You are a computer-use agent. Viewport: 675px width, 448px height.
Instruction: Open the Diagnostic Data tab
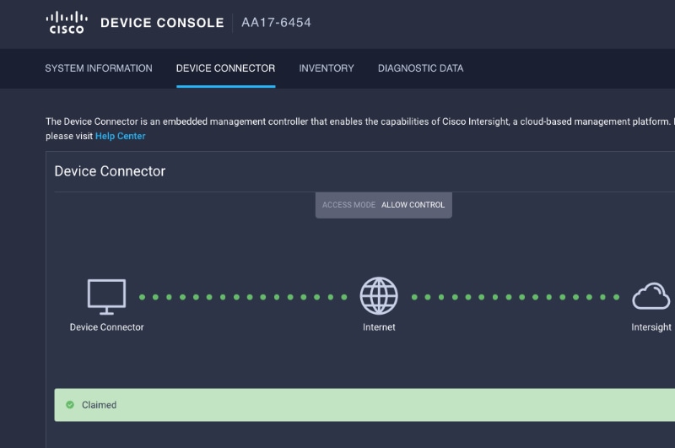(x=420, y=68)
